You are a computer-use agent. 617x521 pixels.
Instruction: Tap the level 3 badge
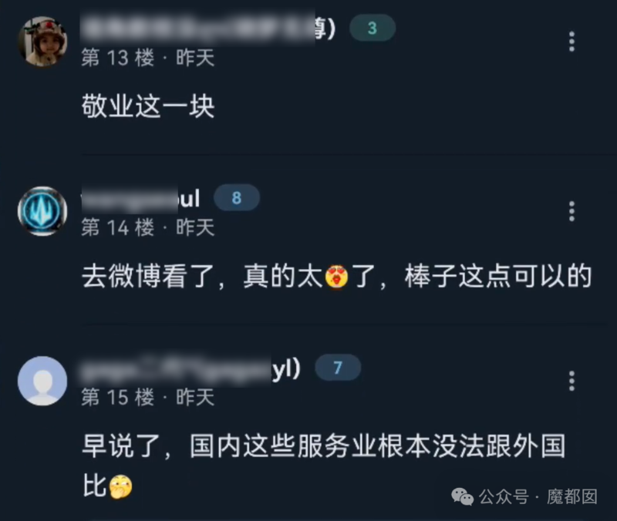coord(373,28)
